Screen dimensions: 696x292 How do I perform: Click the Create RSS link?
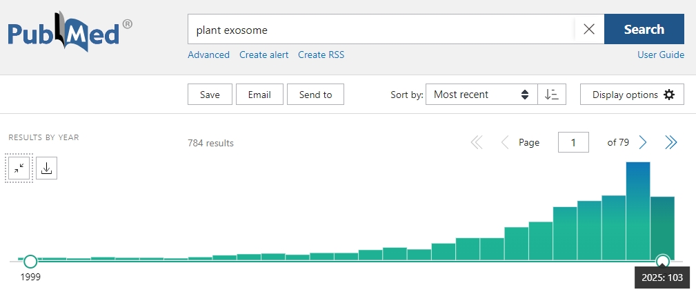pos(321,55)
